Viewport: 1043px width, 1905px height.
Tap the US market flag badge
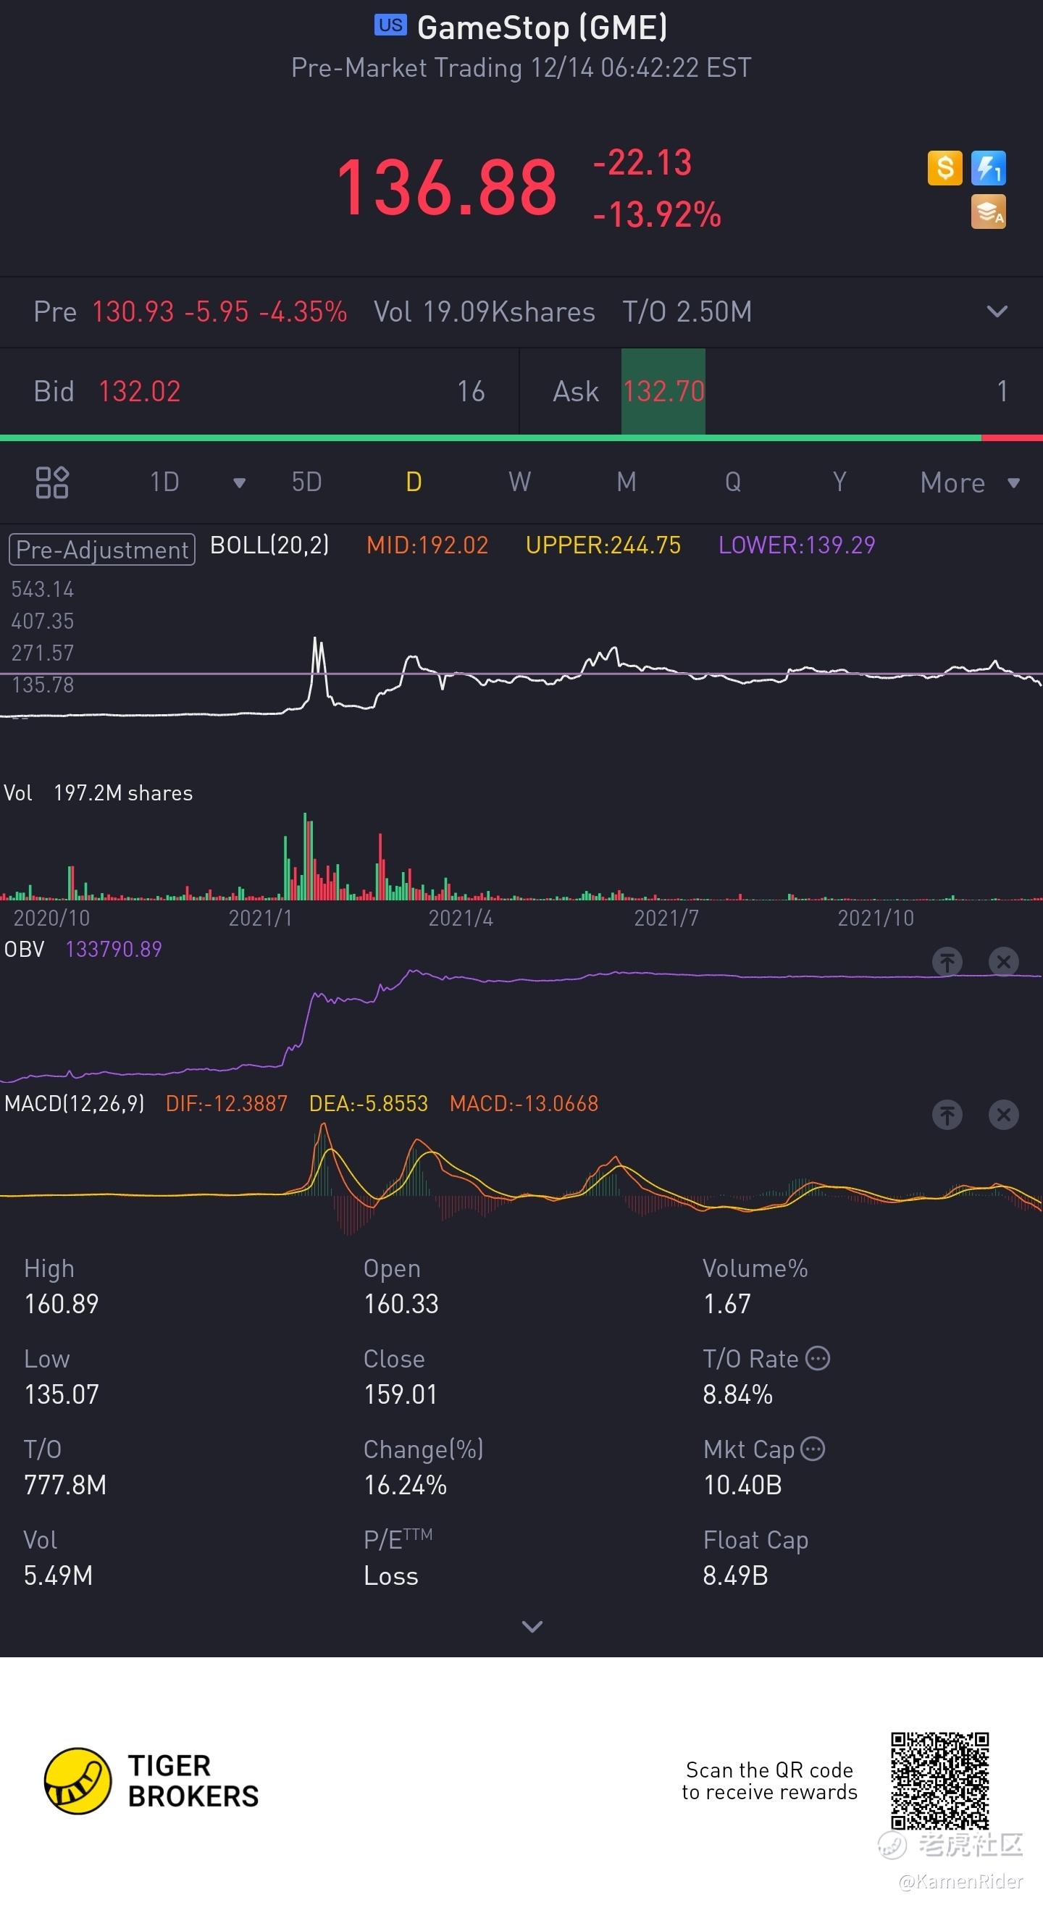pyautogui.click(x=390, y=25)
